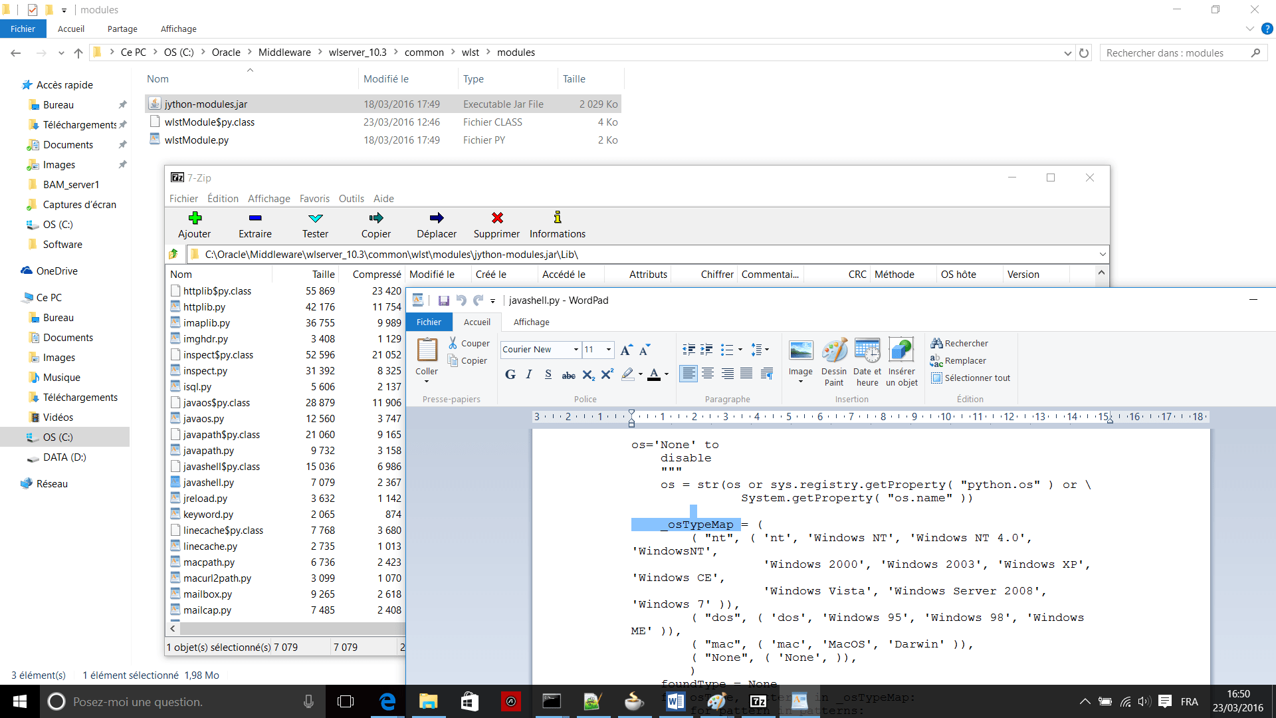Click Remplacer in the Édition group
The width and height of the screenshot is (1276, 718).
pos(964,360)
